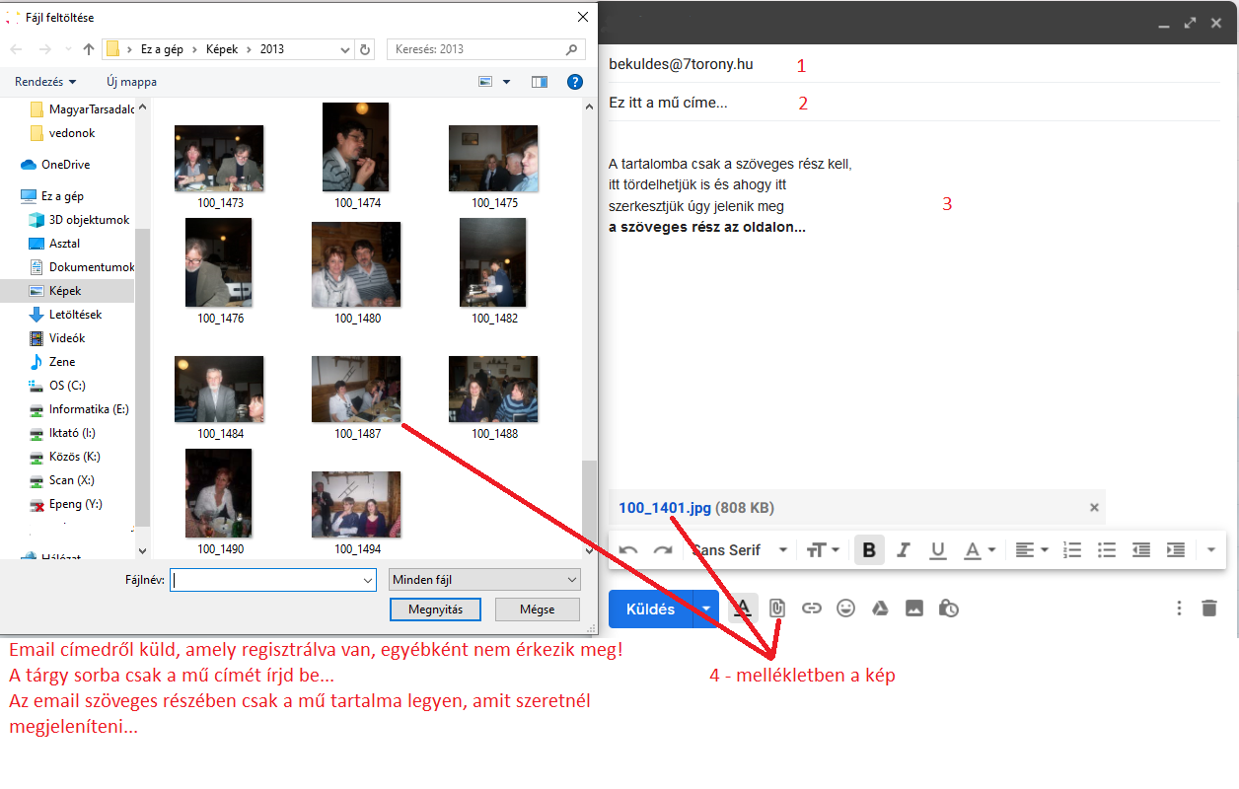1239x789 pixels.
Task: Click Új mappa in the dialog toolbar
Action: click(131, 82)
